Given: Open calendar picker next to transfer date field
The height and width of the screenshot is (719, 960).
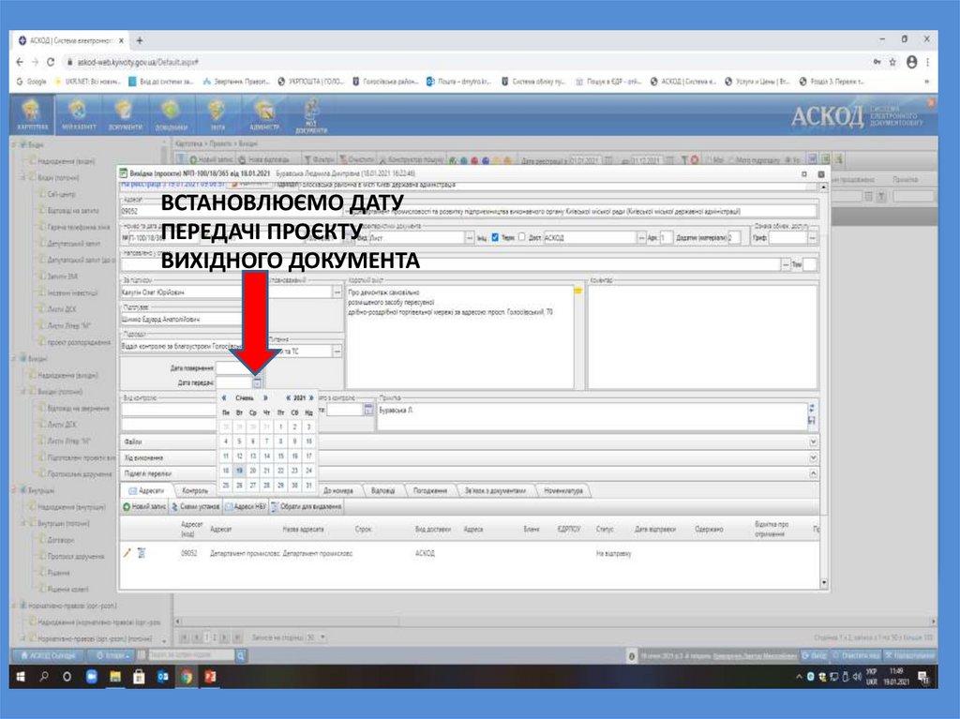Looking at the screenshot, I should (x=257, y=382).
